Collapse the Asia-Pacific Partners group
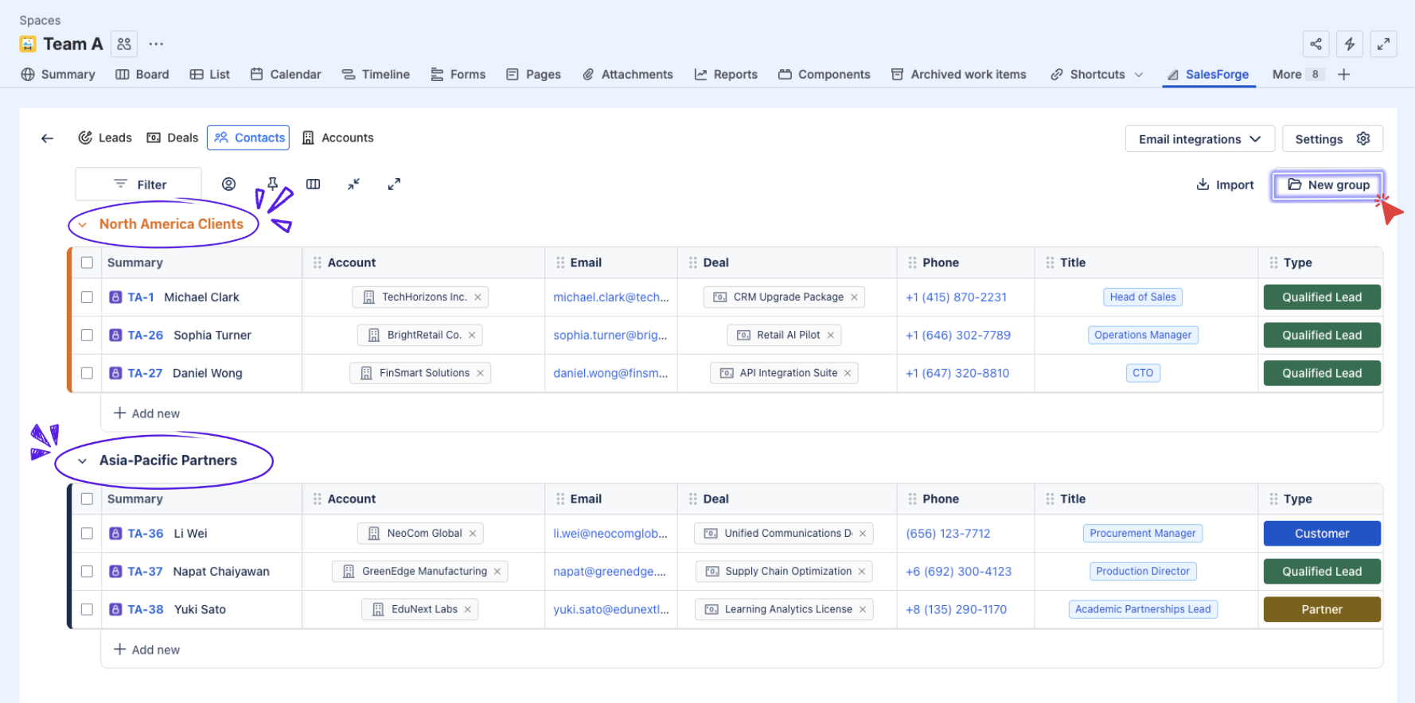The width and height of the screenshot is (1415, 703). [83, 461]
